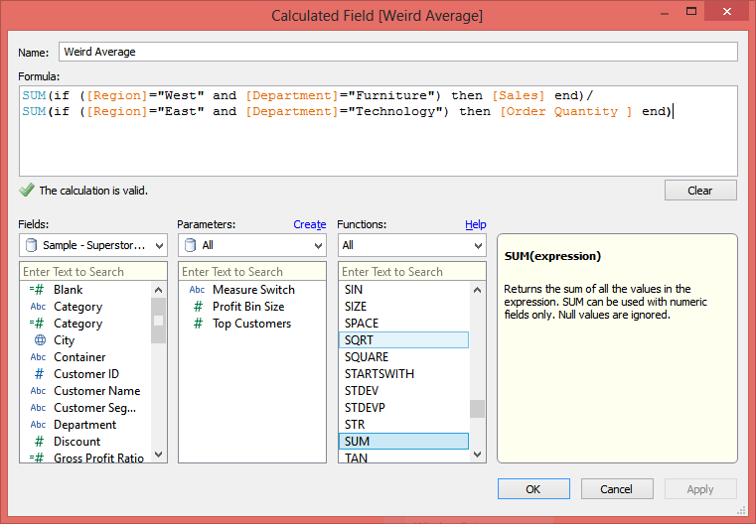The height and width of the screenshot is (524, 756).
Task: Click the hash icon beside Profit Bin Size
Action: click(x=197, y=307)
